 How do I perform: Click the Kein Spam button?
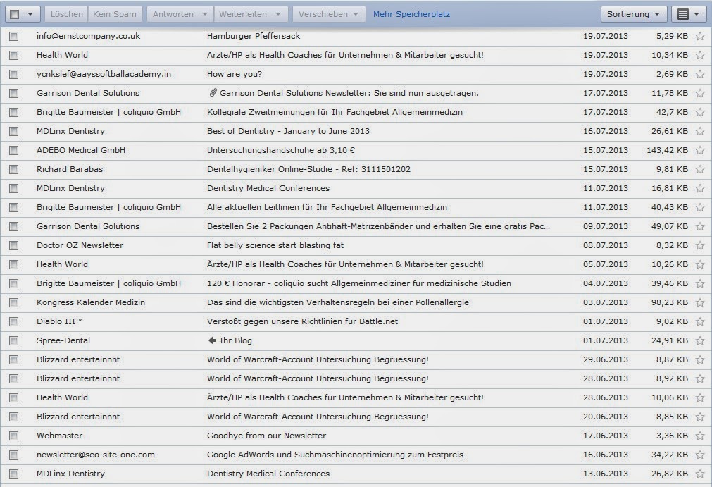click(115, 14)
